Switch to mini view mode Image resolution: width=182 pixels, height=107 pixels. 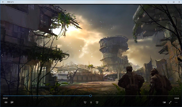coord(164,102)
